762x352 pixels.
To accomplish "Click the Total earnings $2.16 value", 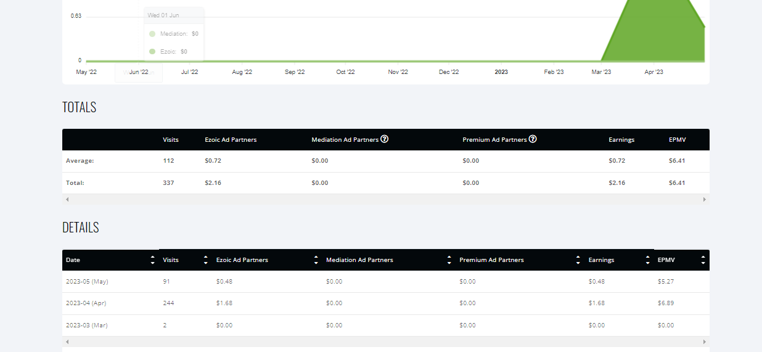I will point(617,183).
